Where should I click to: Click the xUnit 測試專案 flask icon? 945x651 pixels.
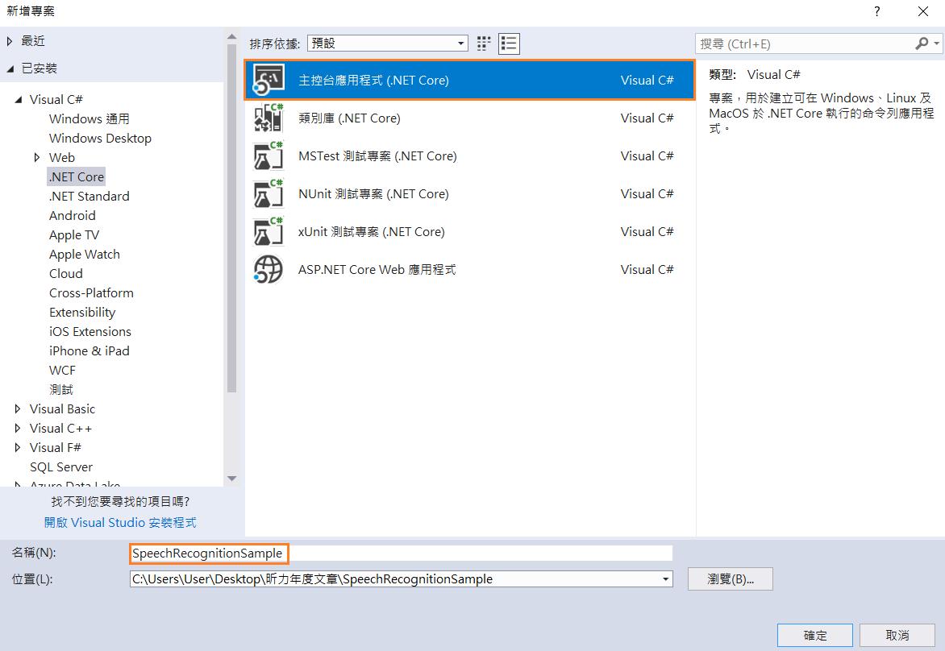click(x=269, y=232)
